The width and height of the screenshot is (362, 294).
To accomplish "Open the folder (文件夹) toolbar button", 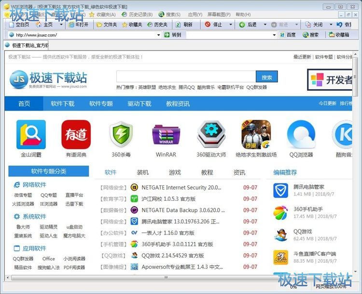I will [107, 25].
